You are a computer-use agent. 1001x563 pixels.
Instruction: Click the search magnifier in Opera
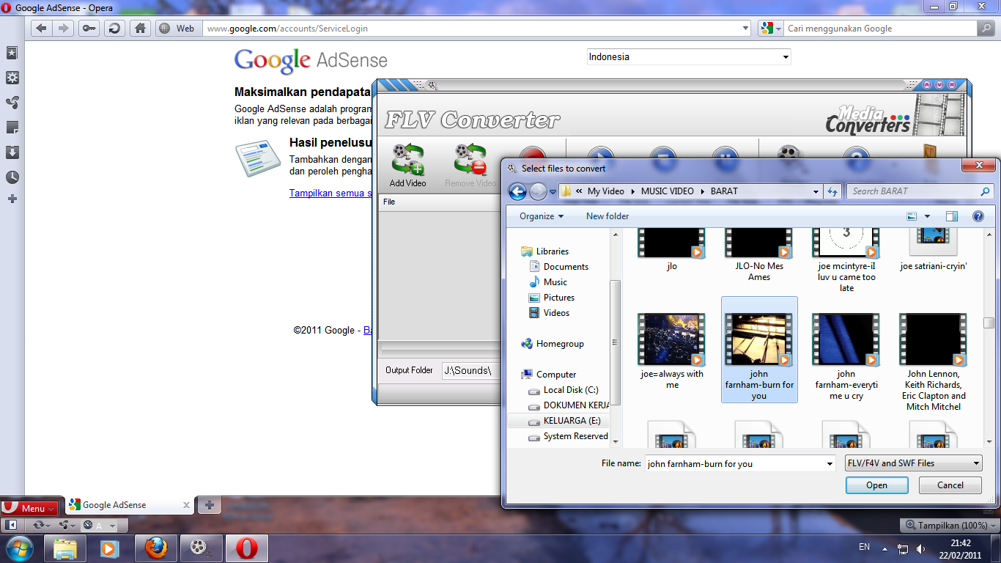point(986,29)
